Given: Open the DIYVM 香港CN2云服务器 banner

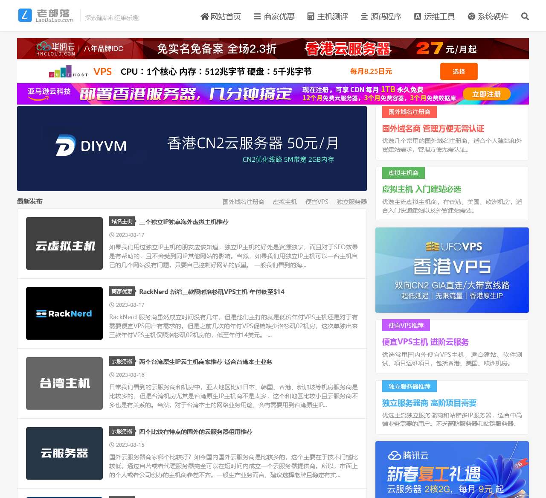Looking at the screenshot, I should [x=192, y=149].
